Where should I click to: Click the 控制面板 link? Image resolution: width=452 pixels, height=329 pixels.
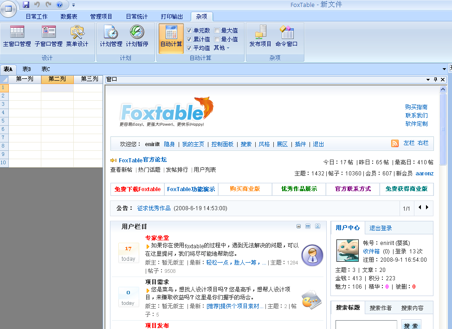tap(222, 144)
